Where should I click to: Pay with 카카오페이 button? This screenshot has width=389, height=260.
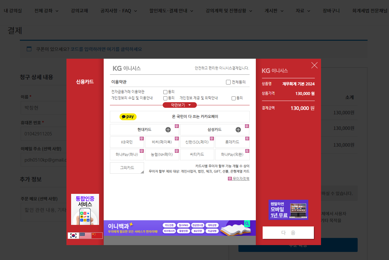tap(180, 117)
